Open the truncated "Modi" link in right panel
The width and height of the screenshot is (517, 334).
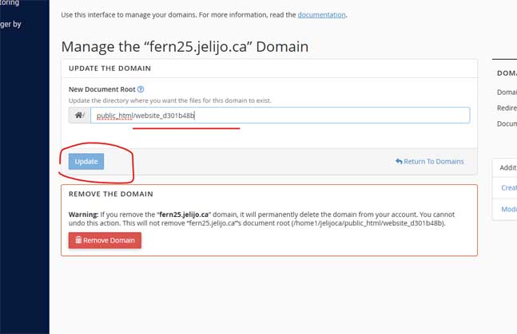509,209
